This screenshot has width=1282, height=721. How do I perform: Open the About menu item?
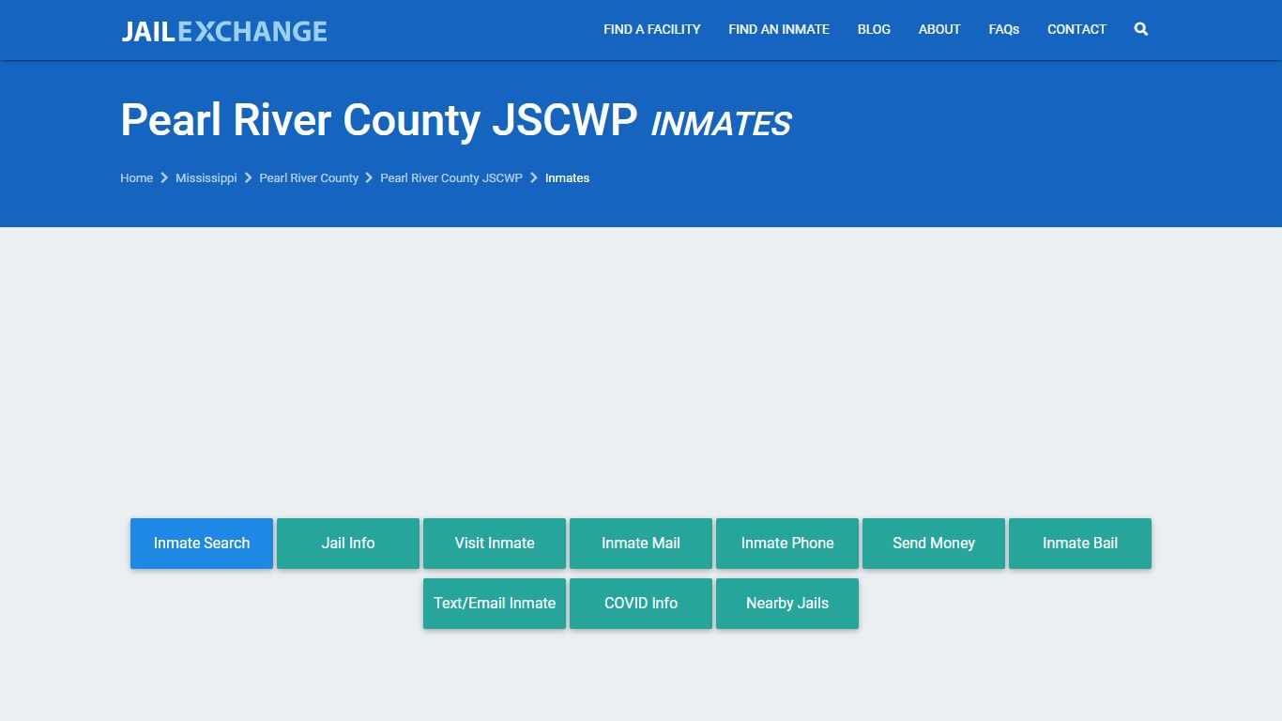[x=939, y=29]
